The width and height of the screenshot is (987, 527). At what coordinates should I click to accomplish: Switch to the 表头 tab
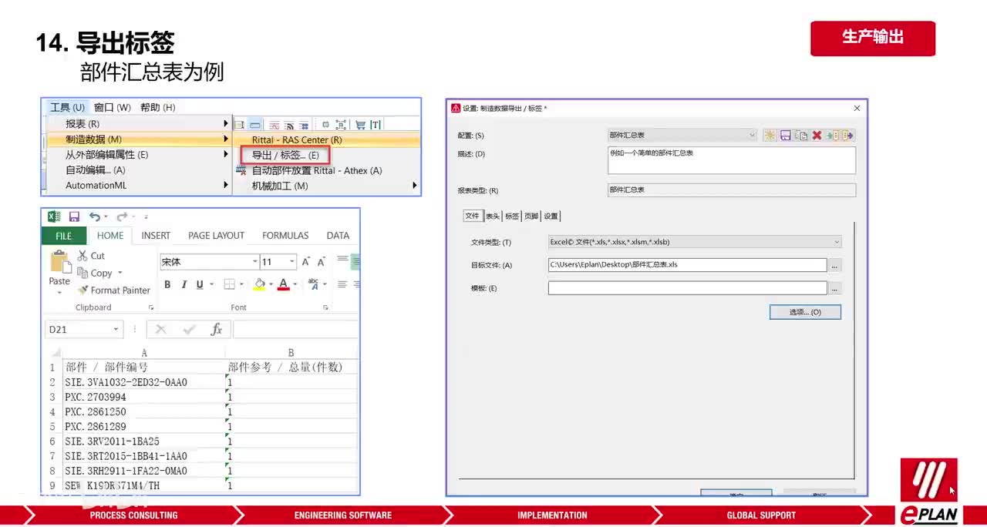[x=492, y=217]
